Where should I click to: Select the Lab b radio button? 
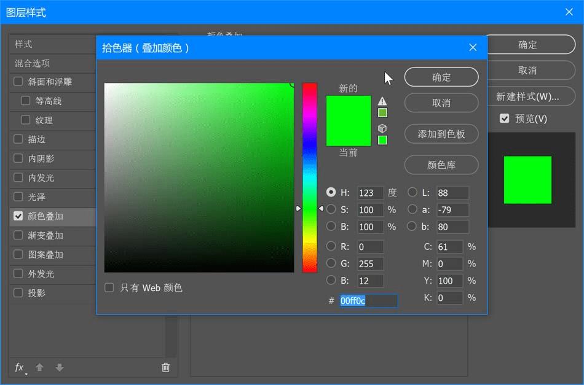412,226
